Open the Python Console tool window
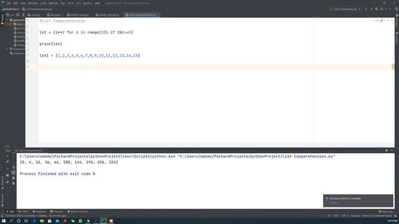 pos(77,212)
